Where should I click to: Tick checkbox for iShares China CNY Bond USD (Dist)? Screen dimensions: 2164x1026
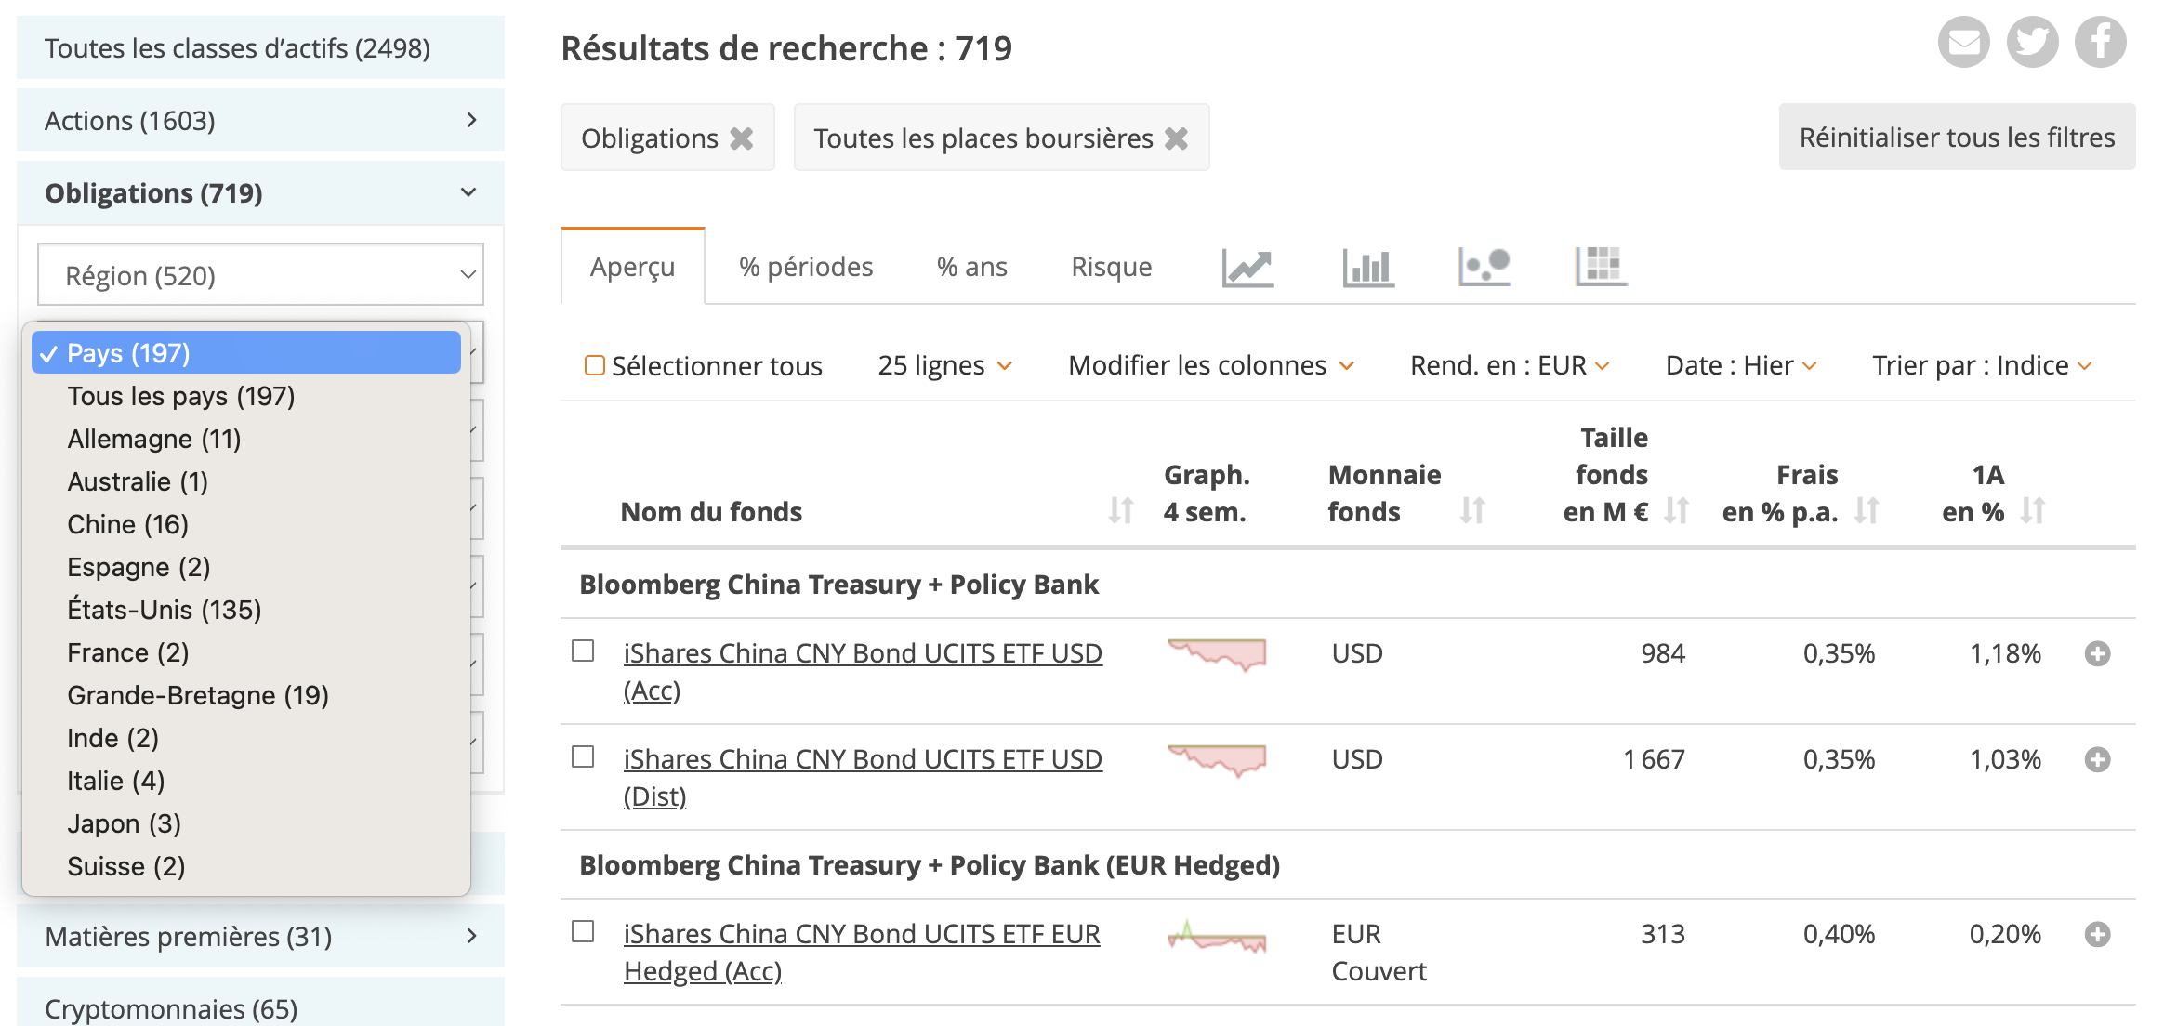583,756
